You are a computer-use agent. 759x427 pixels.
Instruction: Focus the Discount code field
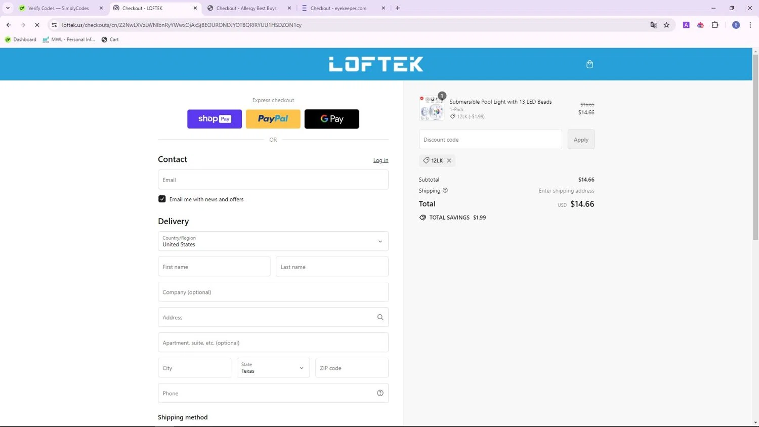pyautogui.click(x=490, y=140)
